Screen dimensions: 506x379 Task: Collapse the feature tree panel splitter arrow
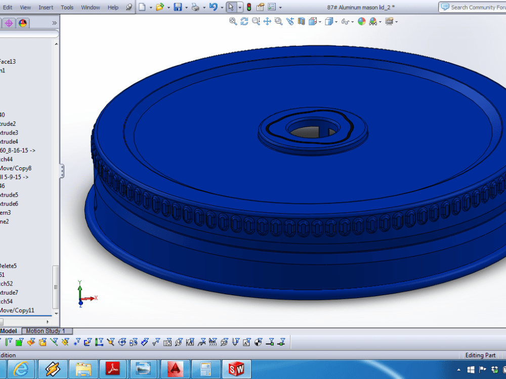point(62,171)
